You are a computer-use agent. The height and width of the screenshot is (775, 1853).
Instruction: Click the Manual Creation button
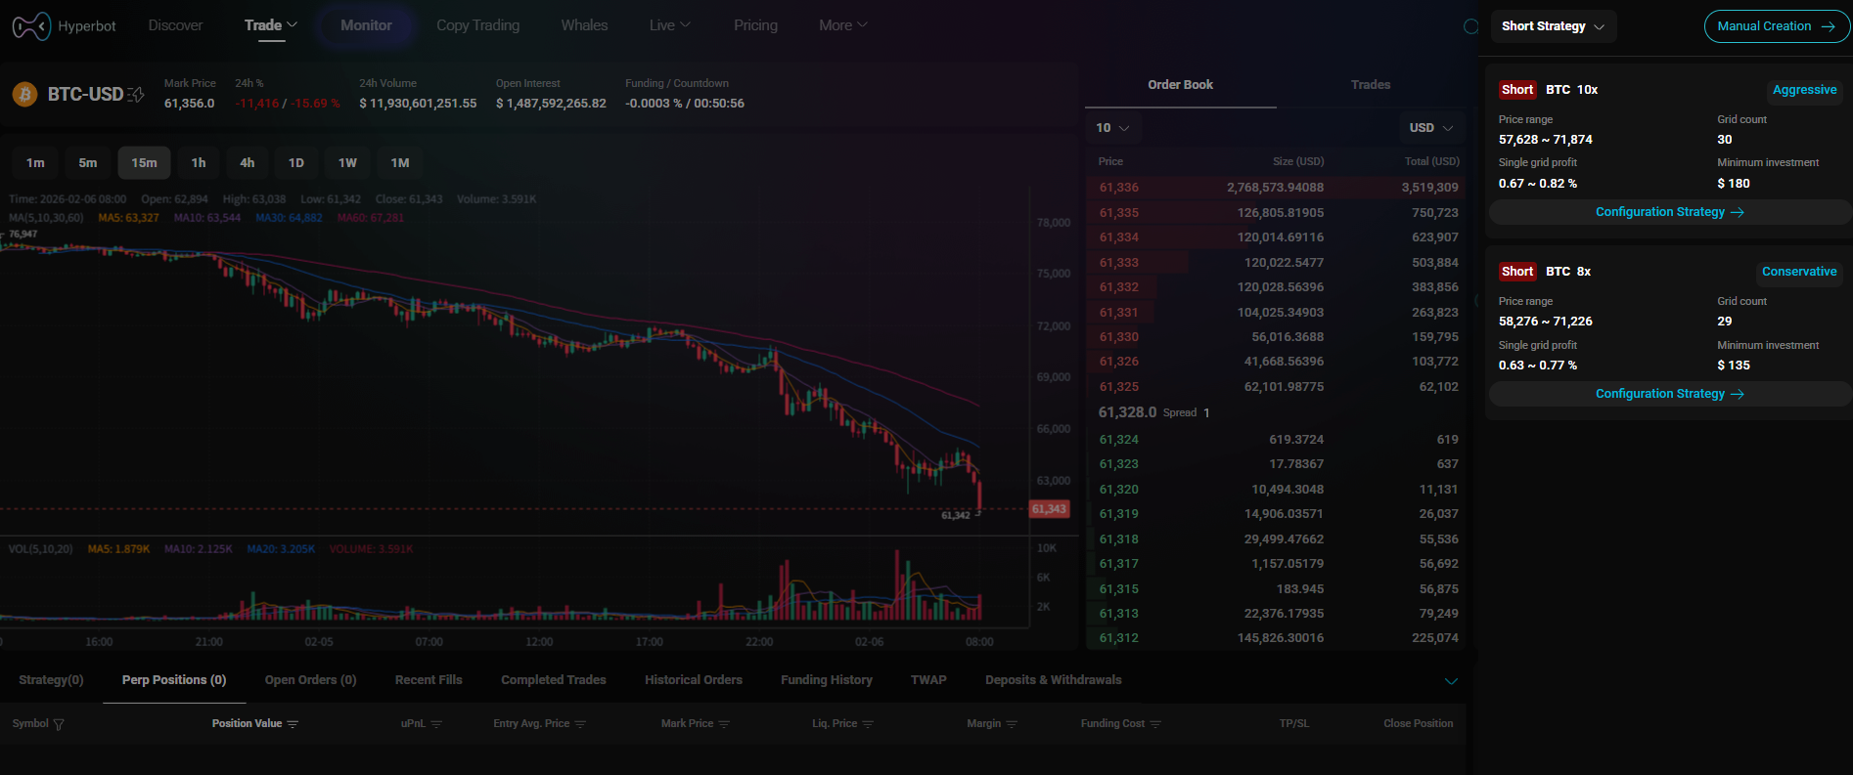tap(1776, 26)
